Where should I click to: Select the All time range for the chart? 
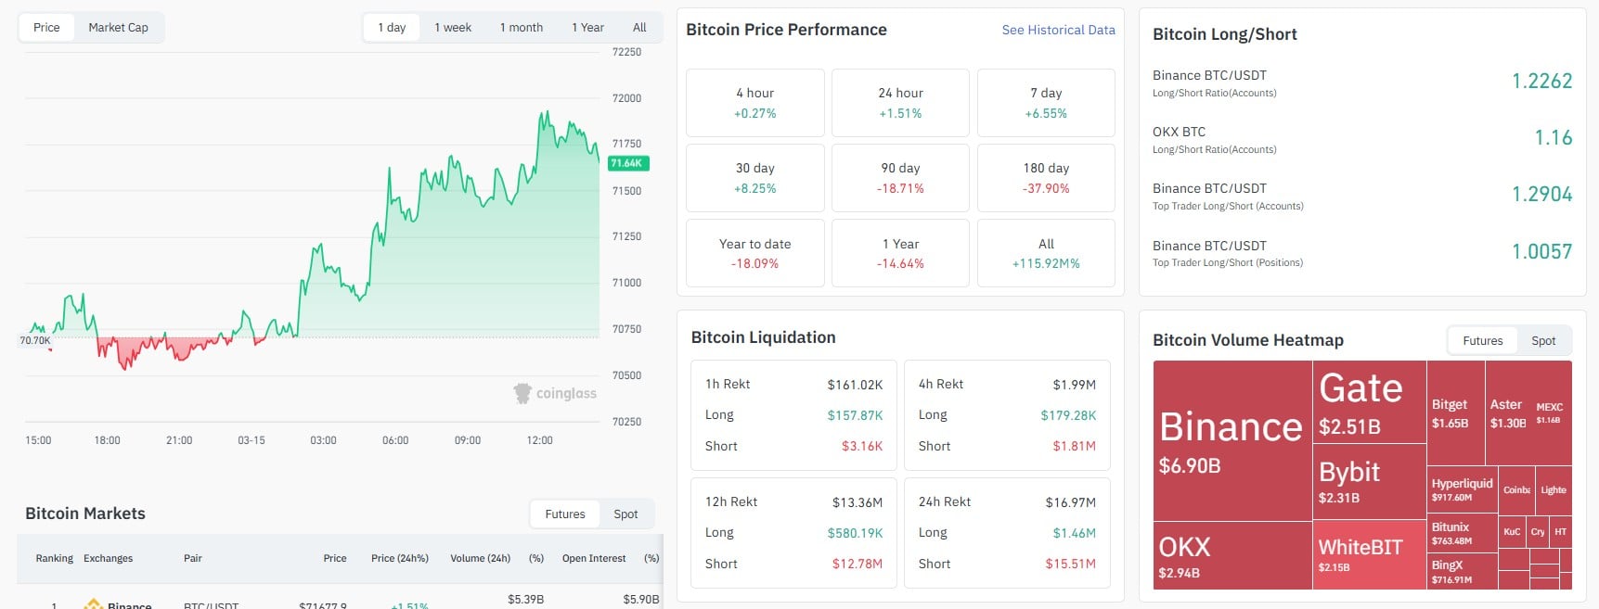(x=639, y=28)
